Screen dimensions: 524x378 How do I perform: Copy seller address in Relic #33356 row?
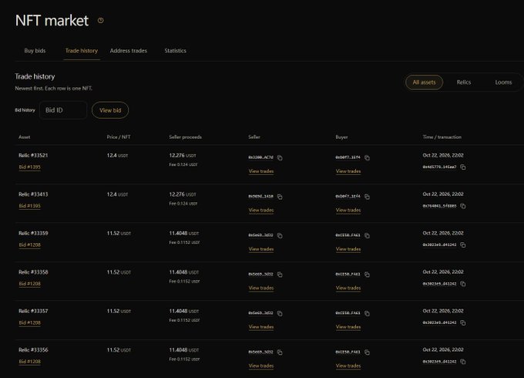point(280,353)
